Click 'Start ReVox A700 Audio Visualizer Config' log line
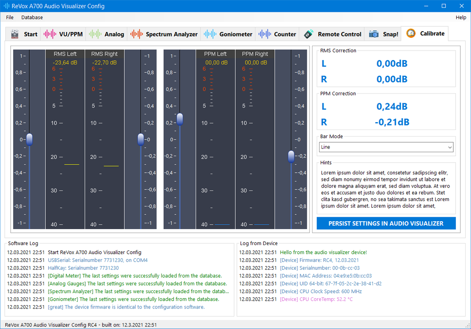 94,253
